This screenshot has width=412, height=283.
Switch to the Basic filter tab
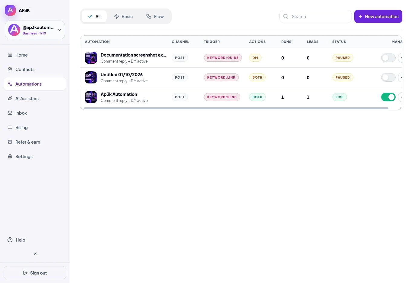pos(123,16)
